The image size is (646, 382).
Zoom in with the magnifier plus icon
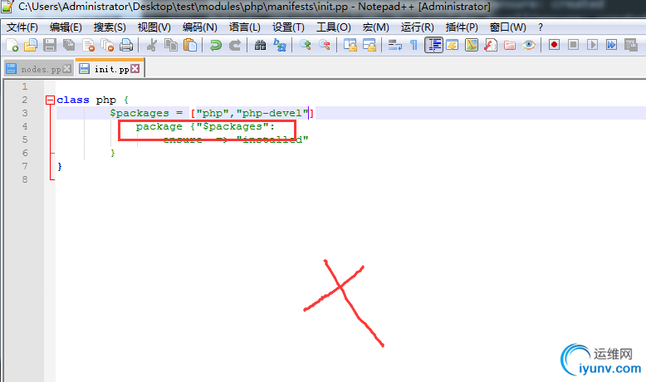(x=306, y=45)
